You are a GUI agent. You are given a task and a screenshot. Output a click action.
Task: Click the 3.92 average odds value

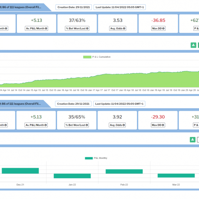point(117,117)
